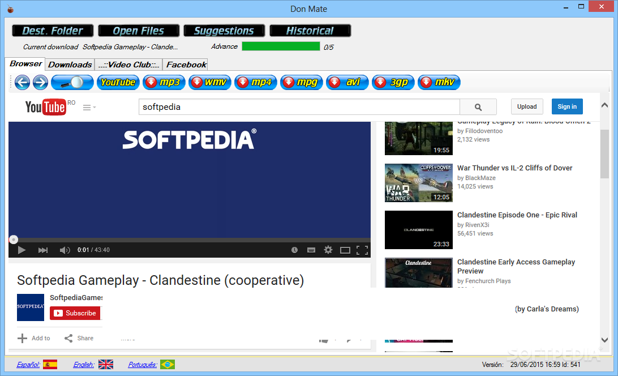Click the Add to plus icon
618x376 pixels.
(x=23, y=338)
